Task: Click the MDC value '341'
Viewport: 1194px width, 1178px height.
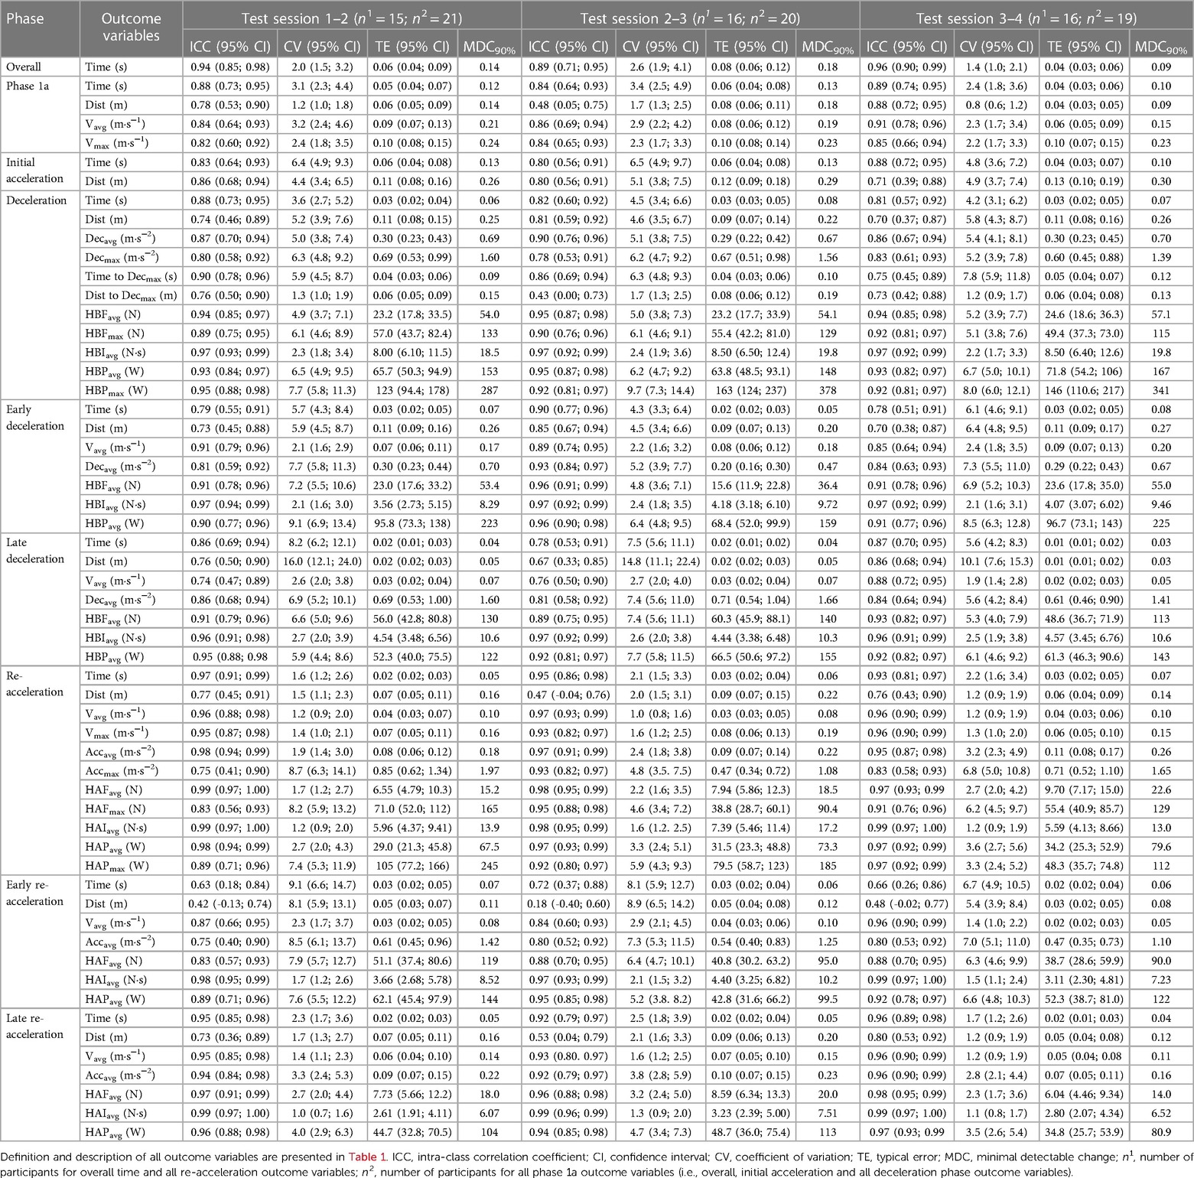Action: (x=1161, y=390)
